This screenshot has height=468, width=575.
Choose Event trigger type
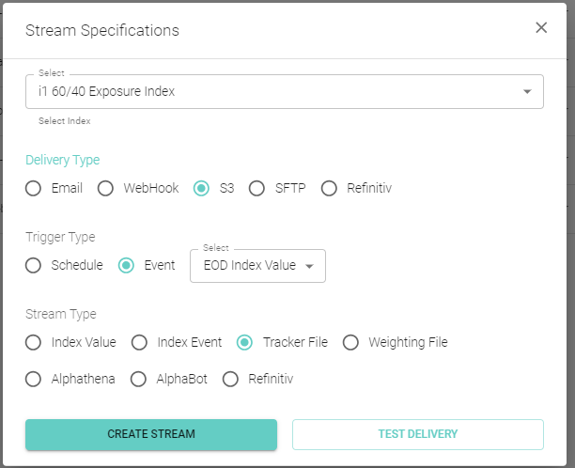126,265
